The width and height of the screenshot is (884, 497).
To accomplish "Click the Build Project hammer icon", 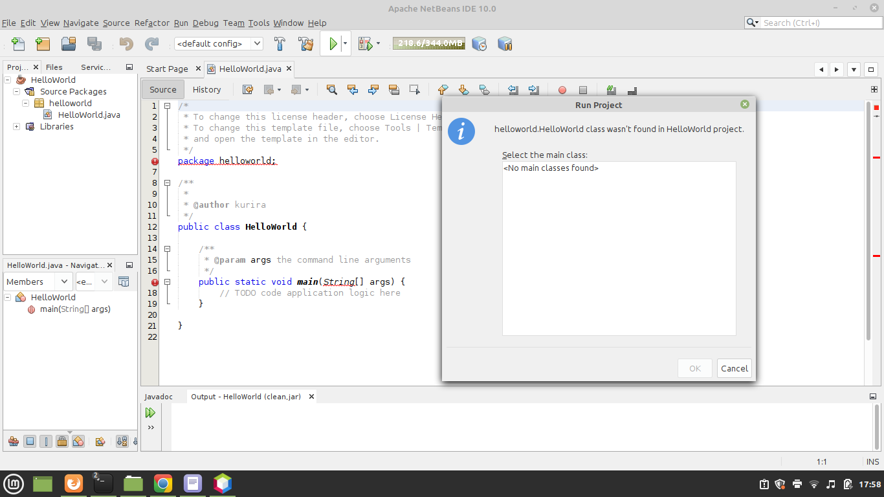I will pyautogui.click(x=280, y=44).
